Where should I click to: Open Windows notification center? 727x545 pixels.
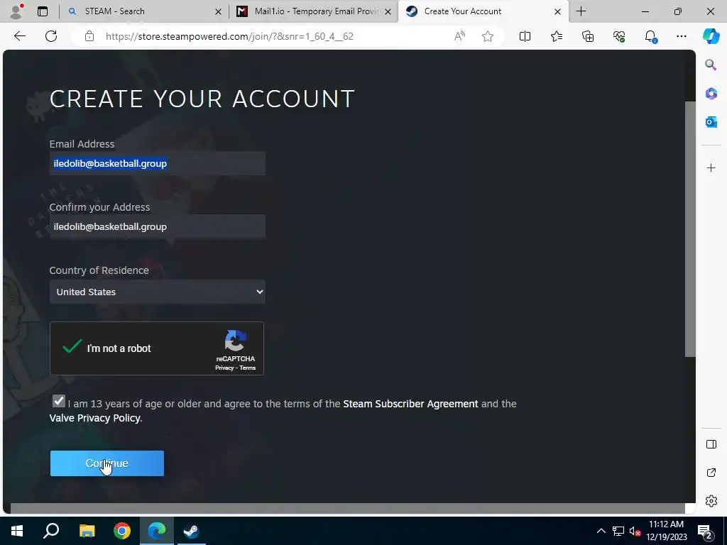(x=705, y=531)
